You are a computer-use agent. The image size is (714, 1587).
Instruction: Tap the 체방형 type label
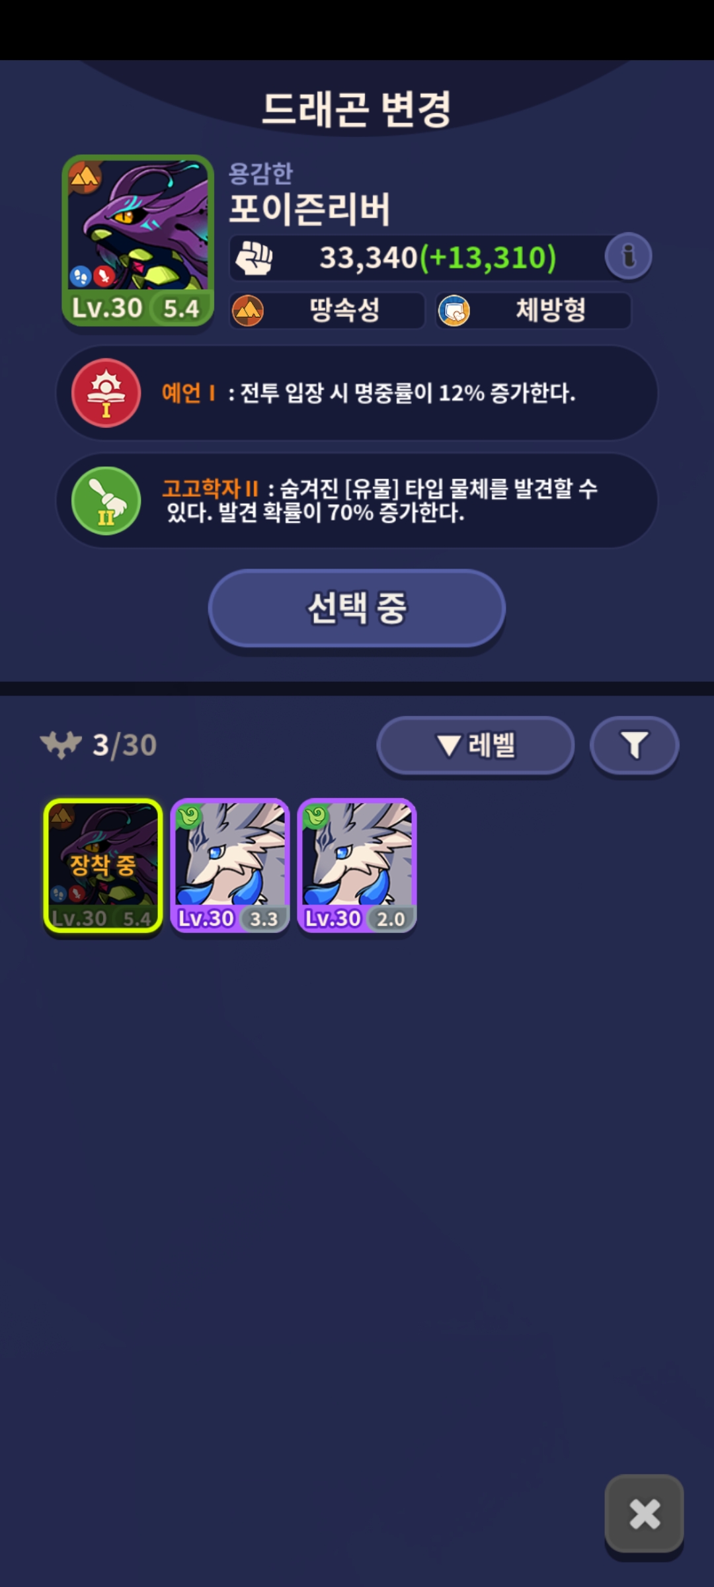(x=551, y=310)
